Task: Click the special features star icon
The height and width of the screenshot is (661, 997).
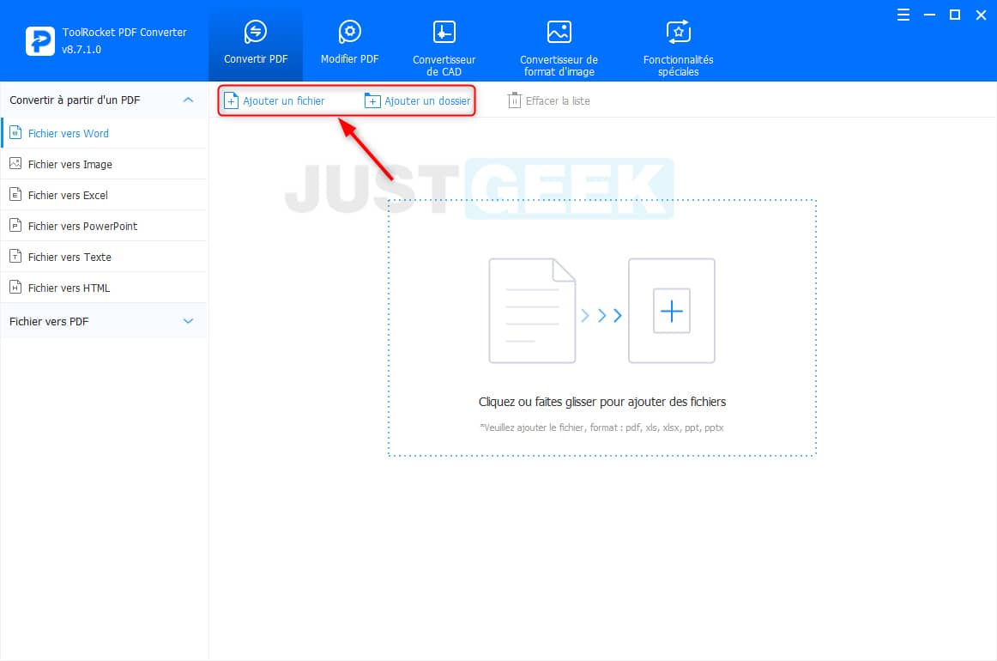Action: (x=678, y=31)
